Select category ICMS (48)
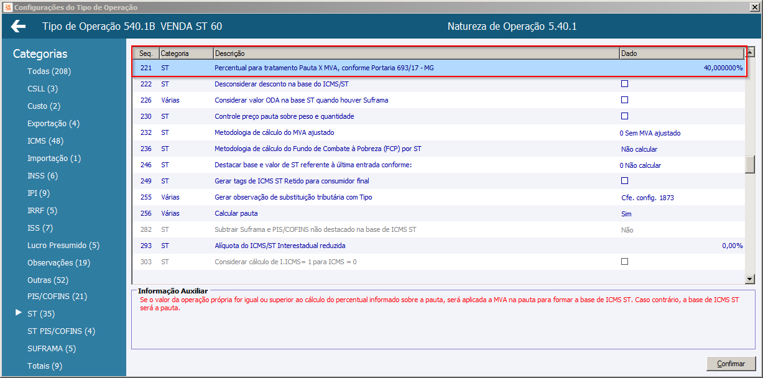763x378 pixels. click(45, 141)
